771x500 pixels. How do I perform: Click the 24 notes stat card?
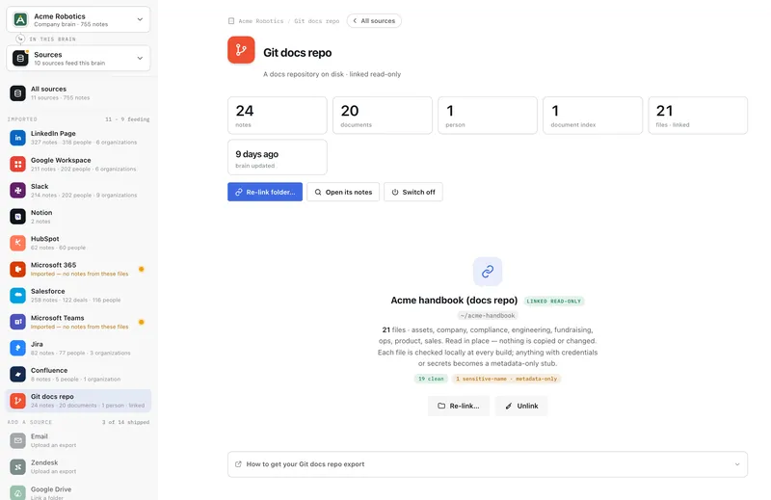pos(278,116)
